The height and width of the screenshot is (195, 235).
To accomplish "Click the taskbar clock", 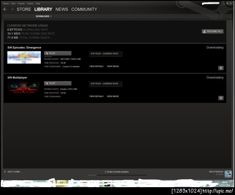I will point(224,184).
